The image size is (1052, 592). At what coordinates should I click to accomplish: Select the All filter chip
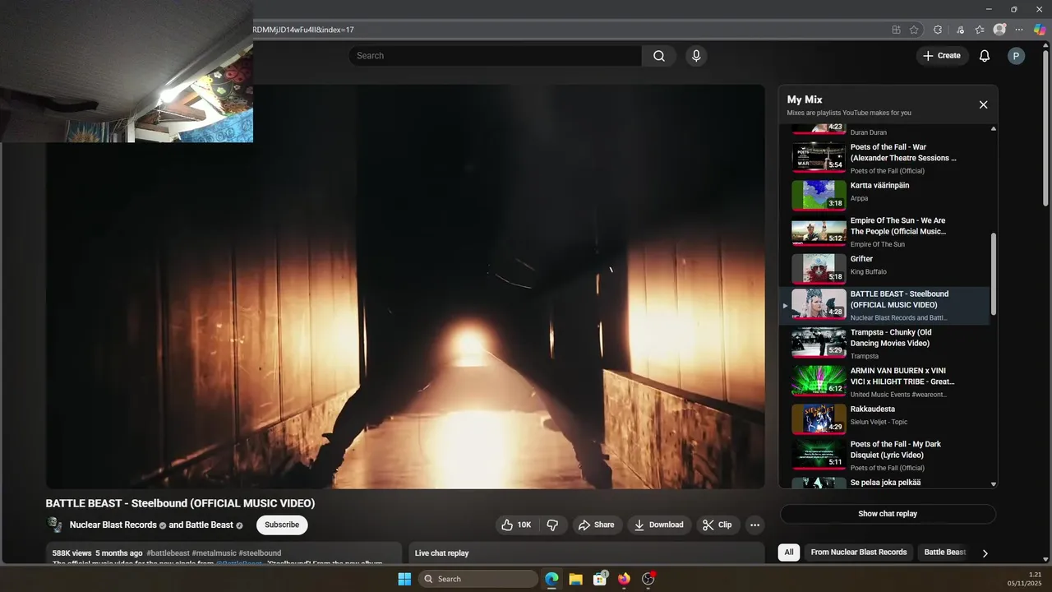pos(789,553)
